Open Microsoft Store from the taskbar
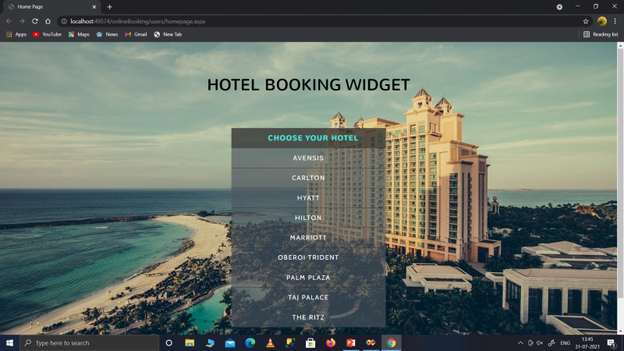The height and width of the screenshot is (351, 624). pos(310,342)
